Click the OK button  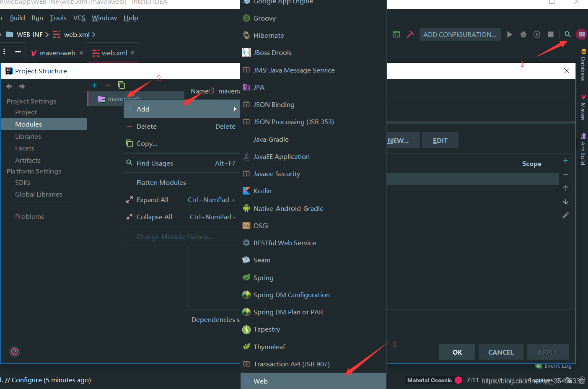(457, 352)
